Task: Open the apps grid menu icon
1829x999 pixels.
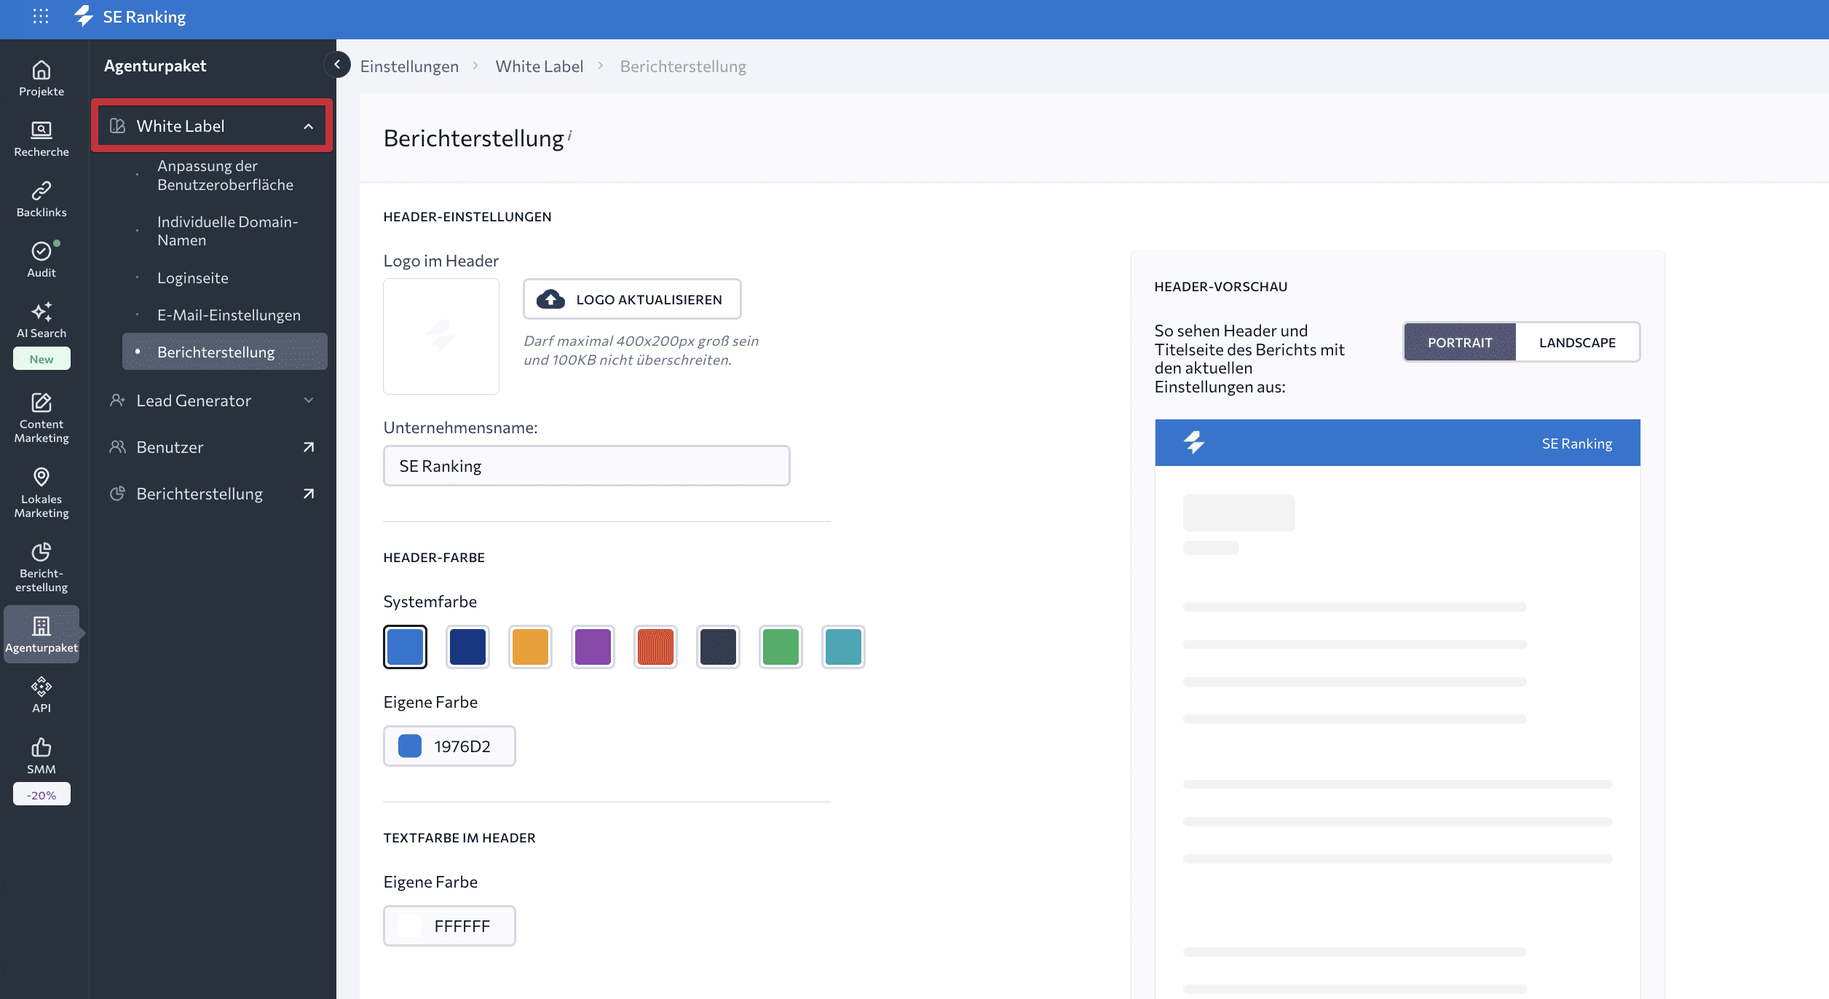Action: click(41, 16)
